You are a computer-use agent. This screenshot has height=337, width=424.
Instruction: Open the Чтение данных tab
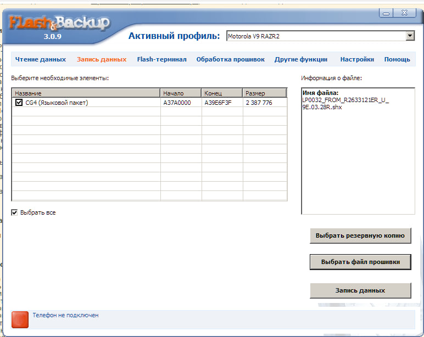pos(41,59)
